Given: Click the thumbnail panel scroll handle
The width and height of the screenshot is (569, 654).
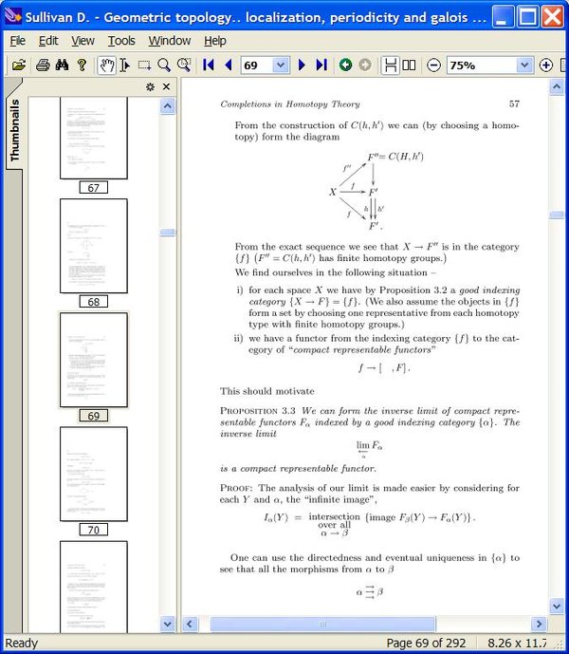Looking at the screenshot, I should [168, 233].
